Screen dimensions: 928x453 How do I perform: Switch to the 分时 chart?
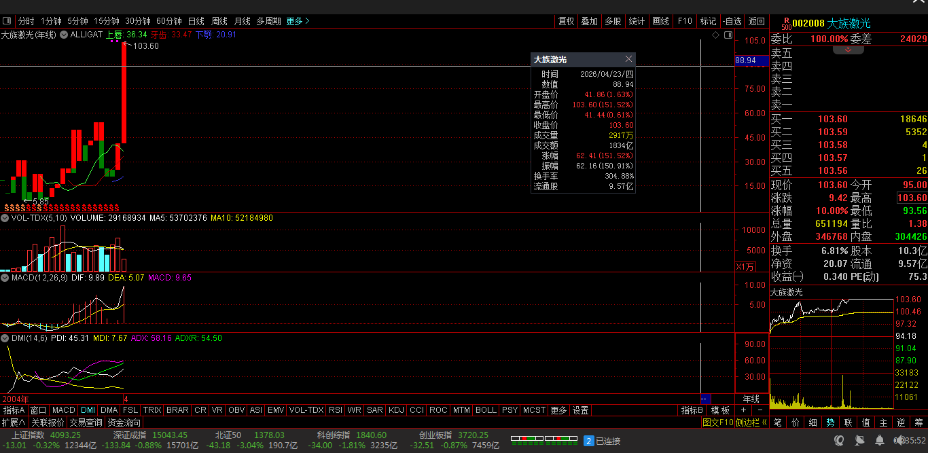pyautogui.click(x=25, y=21)
